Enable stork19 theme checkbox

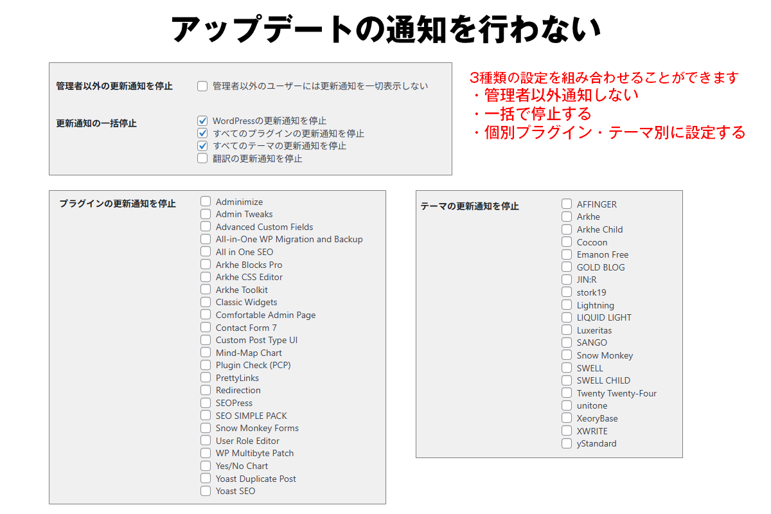(567, 292)
